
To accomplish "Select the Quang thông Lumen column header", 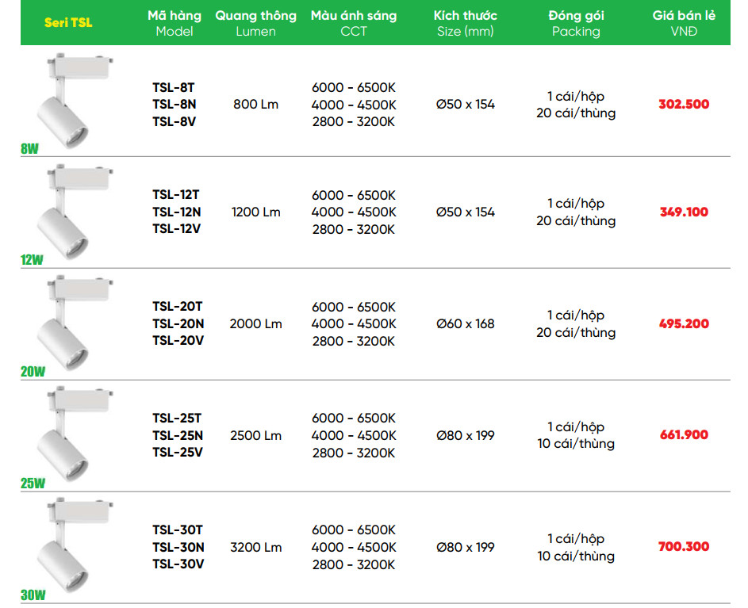I will 255,23.
